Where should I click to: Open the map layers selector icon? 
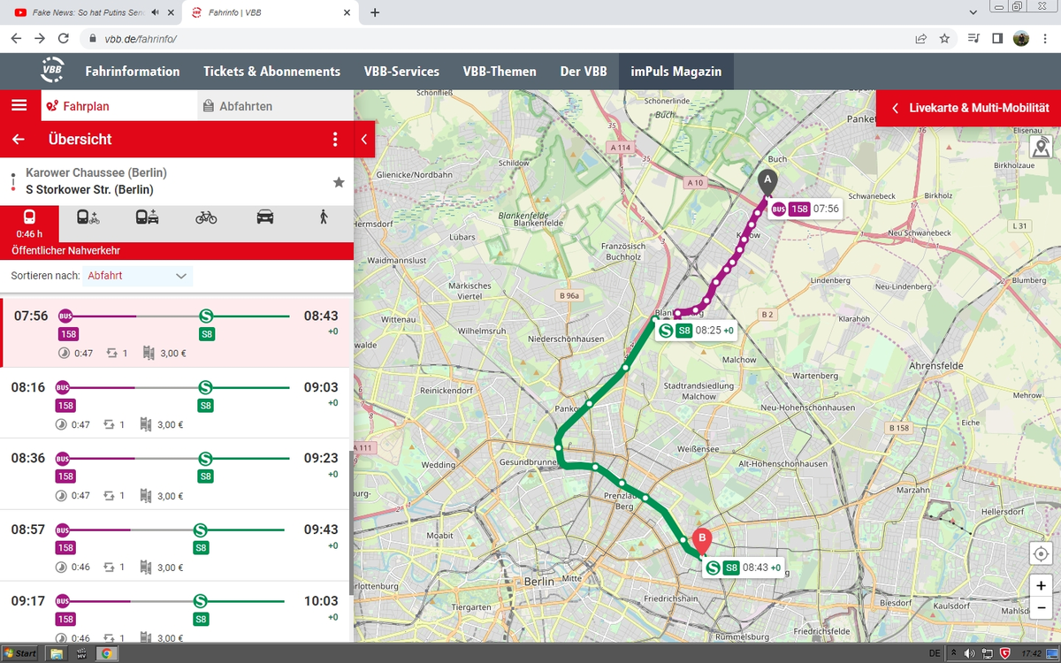click(x=1041, y=147)
